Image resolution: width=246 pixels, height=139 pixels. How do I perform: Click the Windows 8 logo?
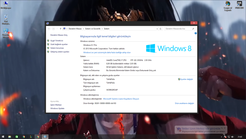click(169, 48)
